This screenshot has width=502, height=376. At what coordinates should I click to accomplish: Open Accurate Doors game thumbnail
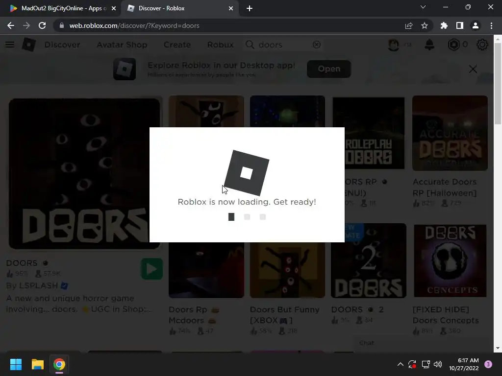[450, 133]
